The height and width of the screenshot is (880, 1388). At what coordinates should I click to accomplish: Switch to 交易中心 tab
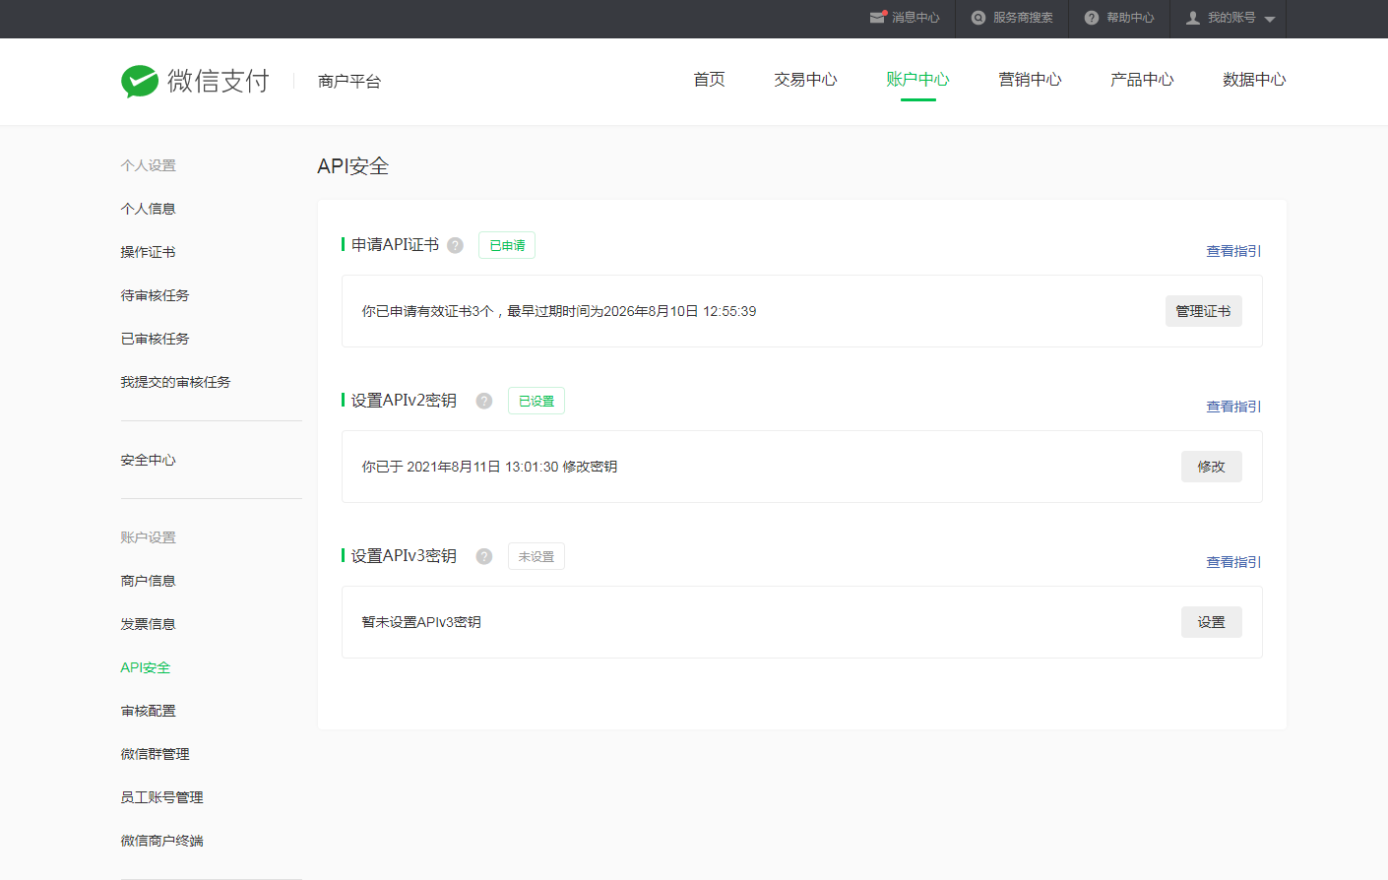[x=805, y=80]
